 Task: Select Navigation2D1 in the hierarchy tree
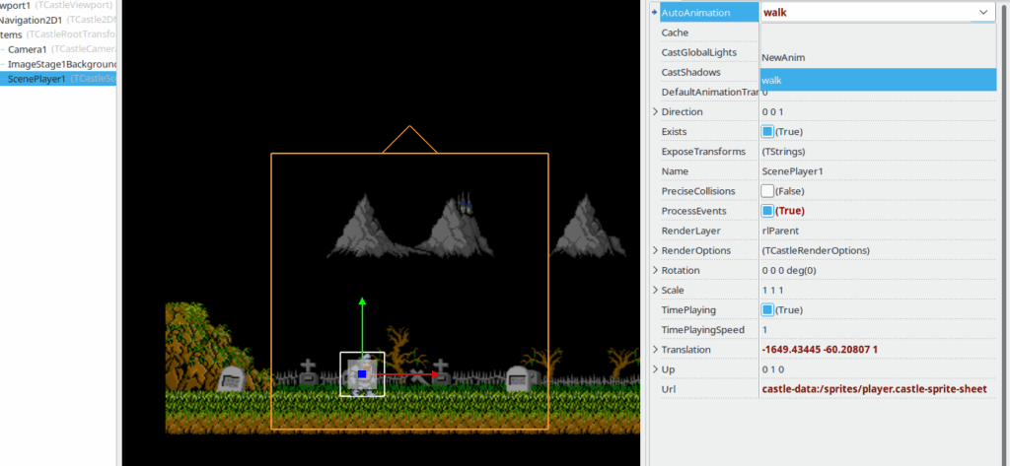click(x=30, y=20)
